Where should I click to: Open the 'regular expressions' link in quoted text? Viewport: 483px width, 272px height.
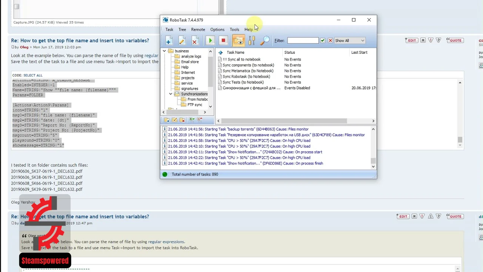click(x=166, y=242)
